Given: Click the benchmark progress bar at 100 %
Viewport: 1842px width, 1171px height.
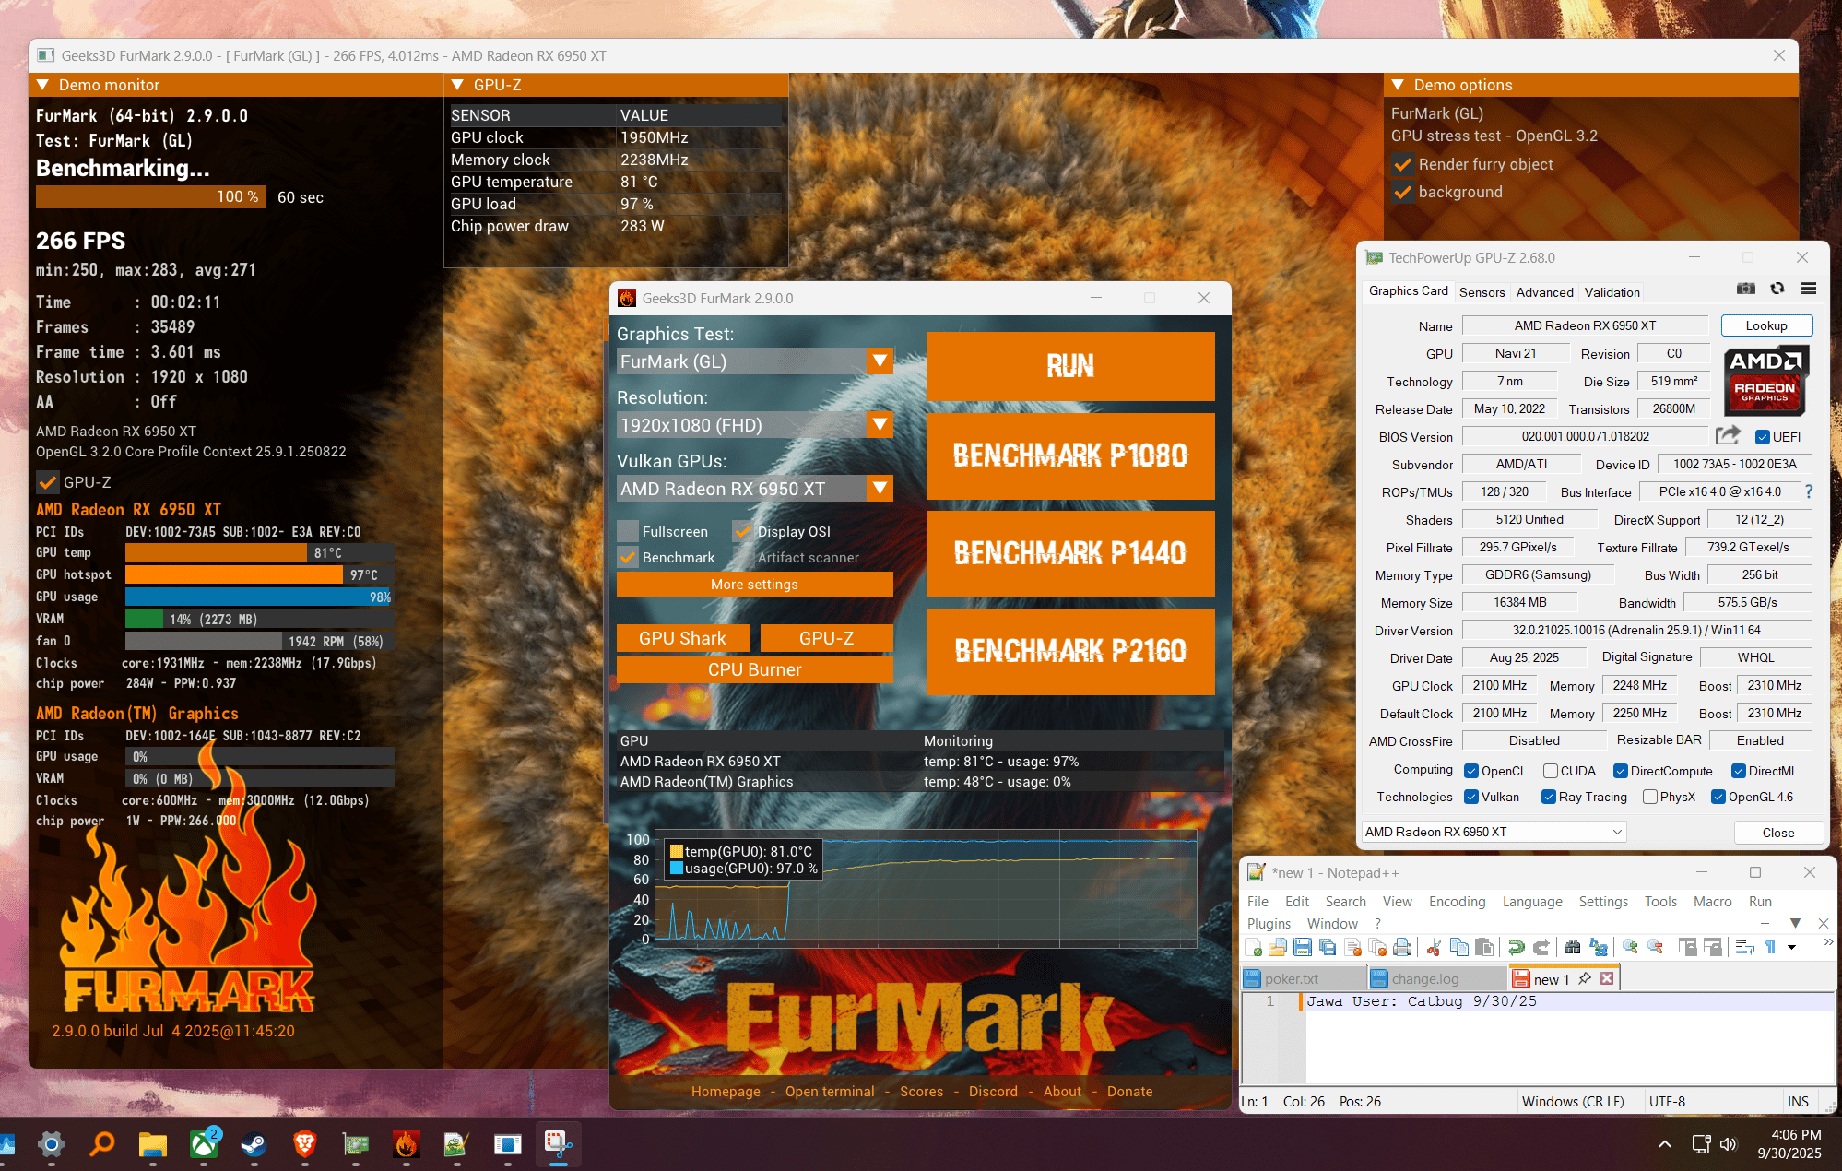Looking at the screenshot, I should pos(151,197).
